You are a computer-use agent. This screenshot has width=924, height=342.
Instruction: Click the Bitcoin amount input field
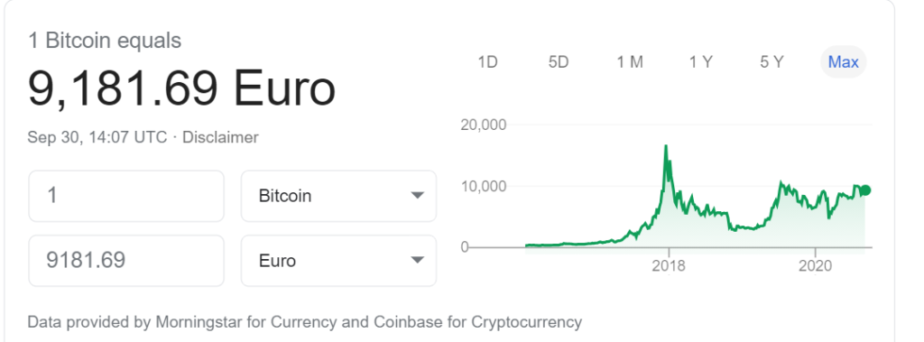coord(126,196)
